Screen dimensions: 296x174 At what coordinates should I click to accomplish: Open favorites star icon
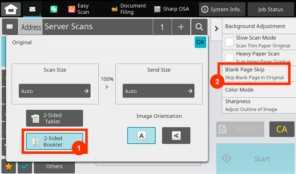[9, 166]
